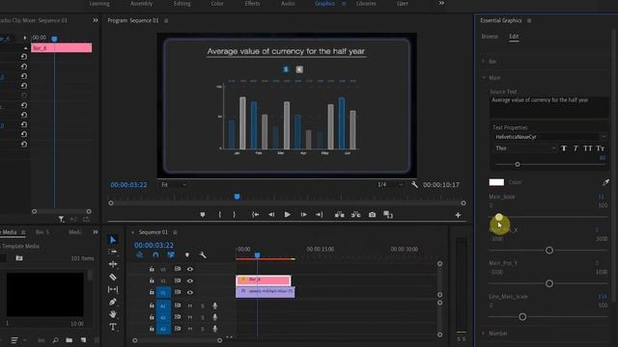This screenshot has height=347, width=618.
Task: Show more workspaces overflow chevron
Action: point(441,3)
